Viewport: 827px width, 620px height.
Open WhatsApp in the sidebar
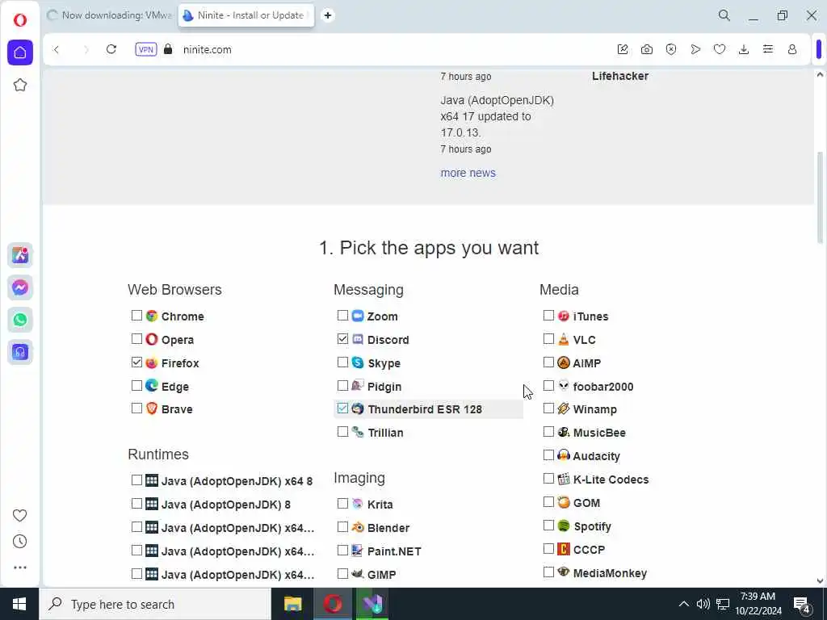click(x=20, y=320)
